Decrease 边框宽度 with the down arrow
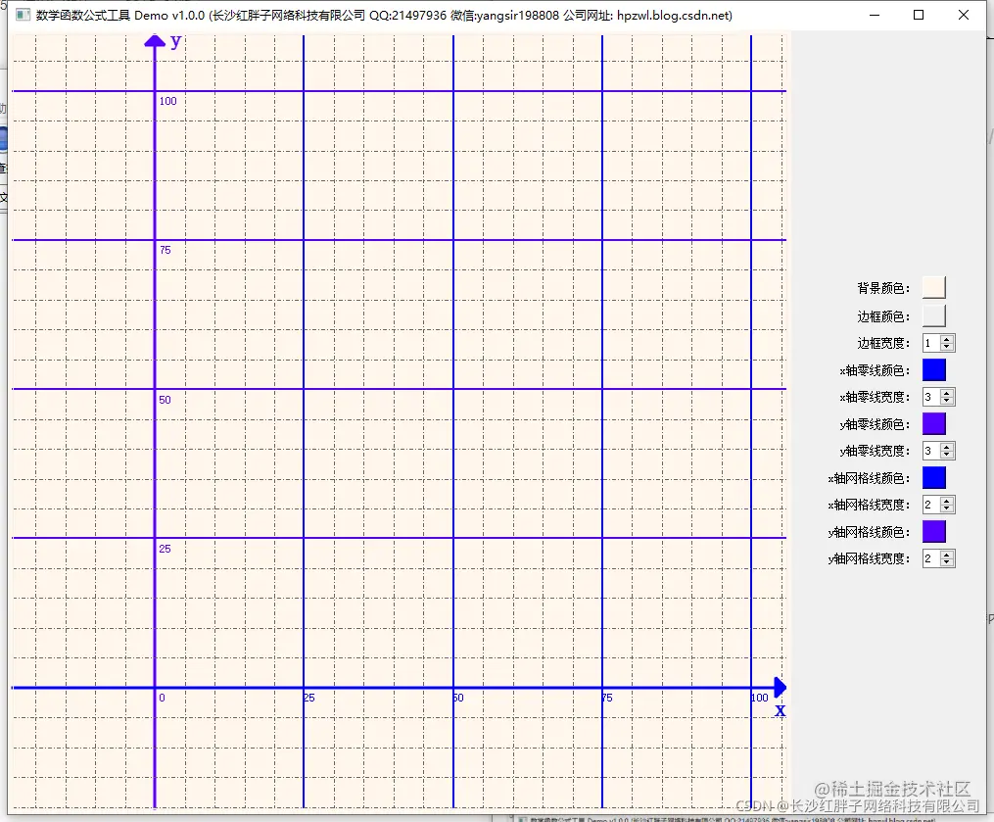 [x=947, y=347]
